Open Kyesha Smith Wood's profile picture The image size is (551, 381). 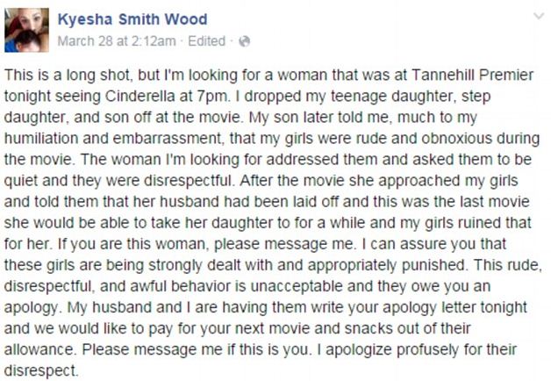pos(26,30)
